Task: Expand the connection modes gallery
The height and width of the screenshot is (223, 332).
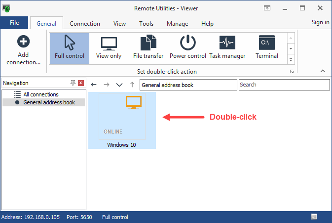Action: pos(291,60)
